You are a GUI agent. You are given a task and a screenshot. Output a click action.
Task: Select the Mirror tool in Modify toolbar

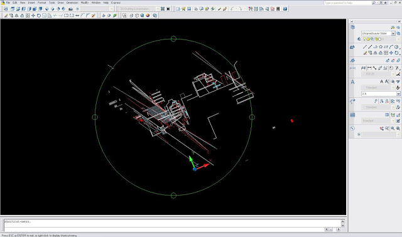(x=17, y=16)
